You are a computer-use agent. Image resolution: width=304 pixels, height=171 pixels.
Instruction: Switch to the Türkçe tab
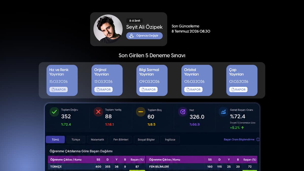point(76,140)
